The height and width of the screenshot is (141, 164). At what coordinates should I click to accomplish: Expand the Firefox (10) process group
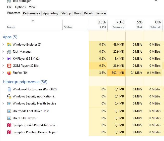tap(3, 73)
